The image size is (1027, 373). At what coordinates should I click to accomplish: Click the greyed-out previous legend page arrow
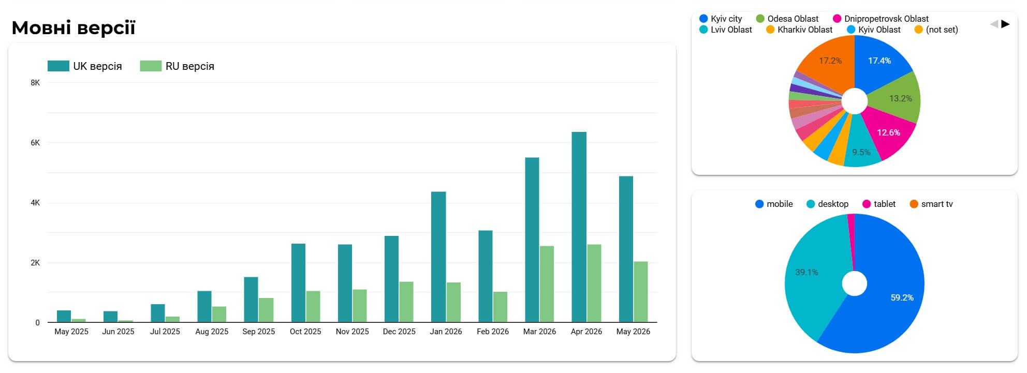point(994,24)
